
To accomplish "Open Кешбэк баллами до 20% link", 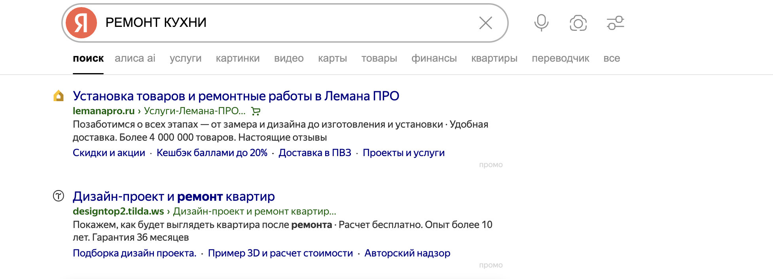I will coord(212,153).
